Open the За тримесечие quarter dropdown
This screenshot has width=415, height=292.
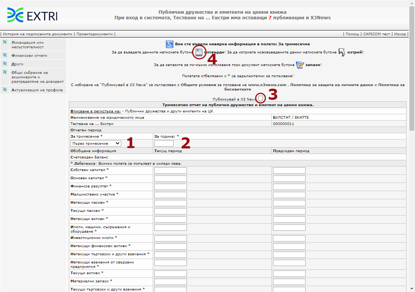point(96,144)
